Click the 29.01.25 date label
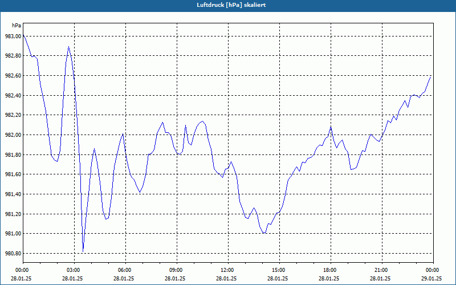 pos(431,278)
